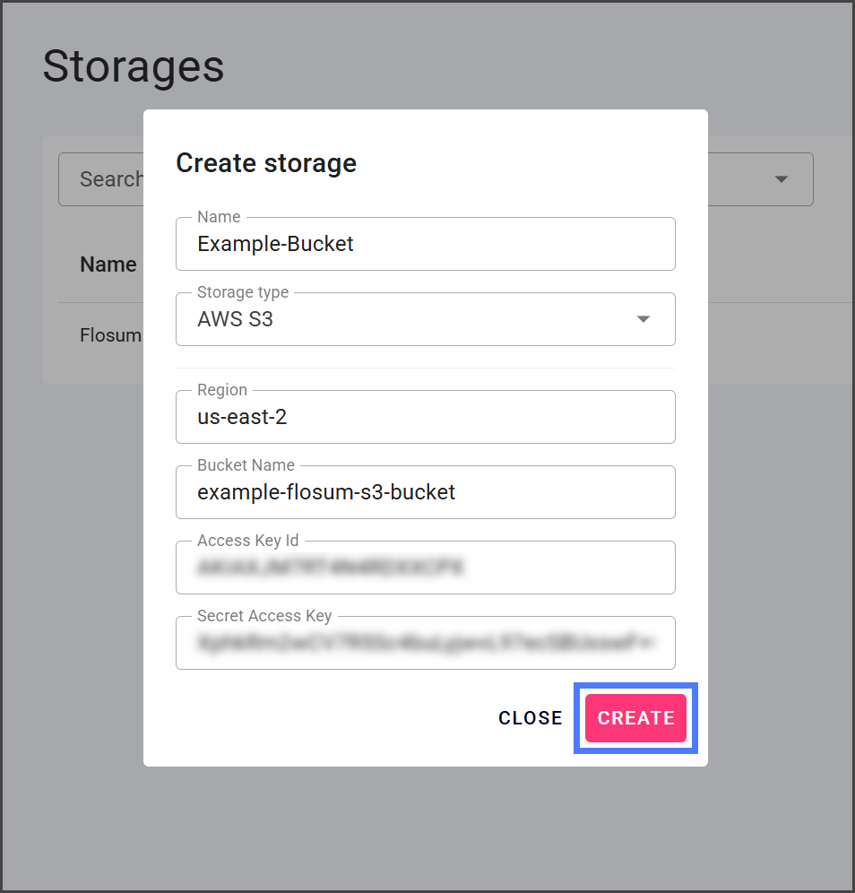Click the Access Key Id label
This screenshot has width=855, height=893.
(x=248, y=541)
